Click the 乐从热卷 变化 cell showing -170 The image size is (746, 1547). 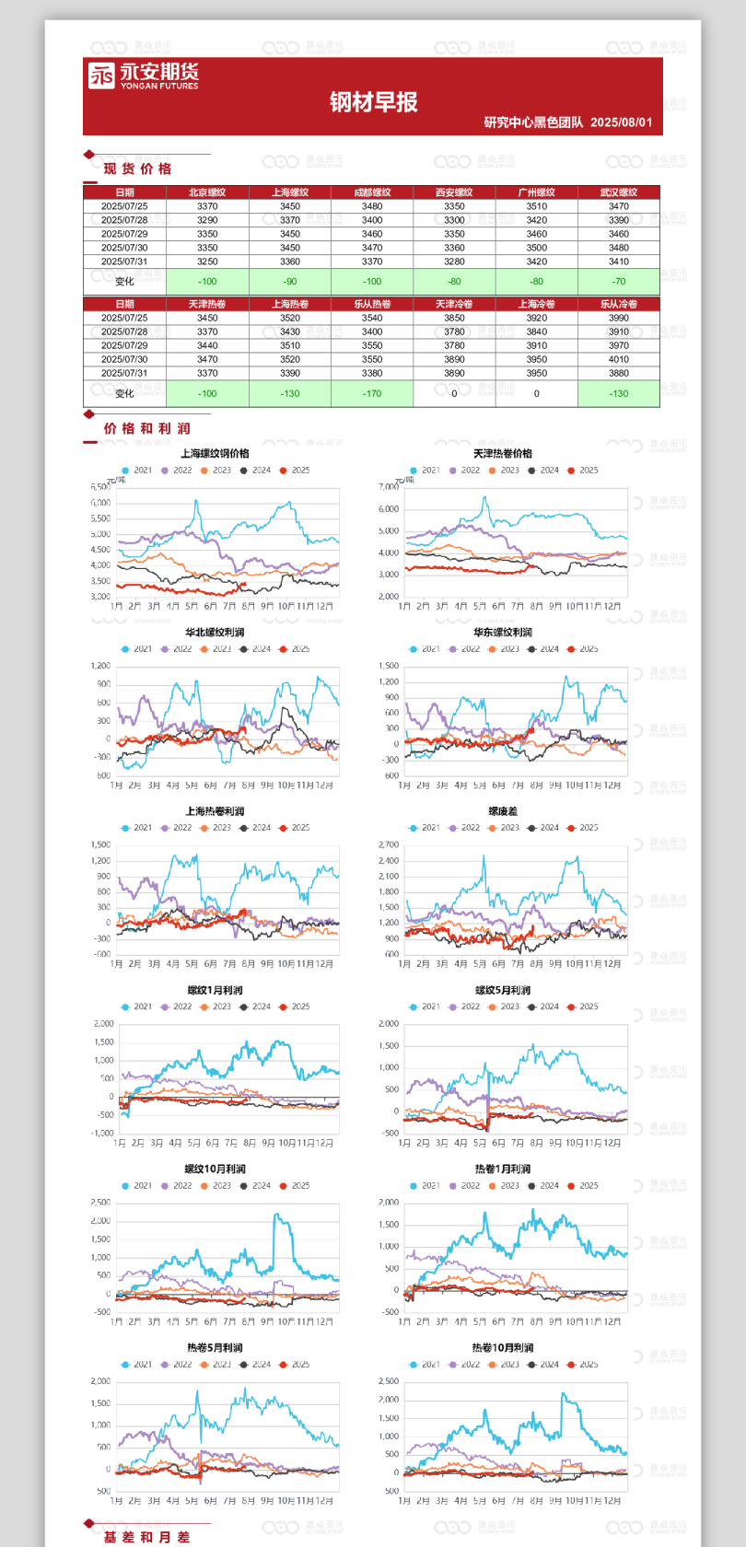click(x=372, y=393)
